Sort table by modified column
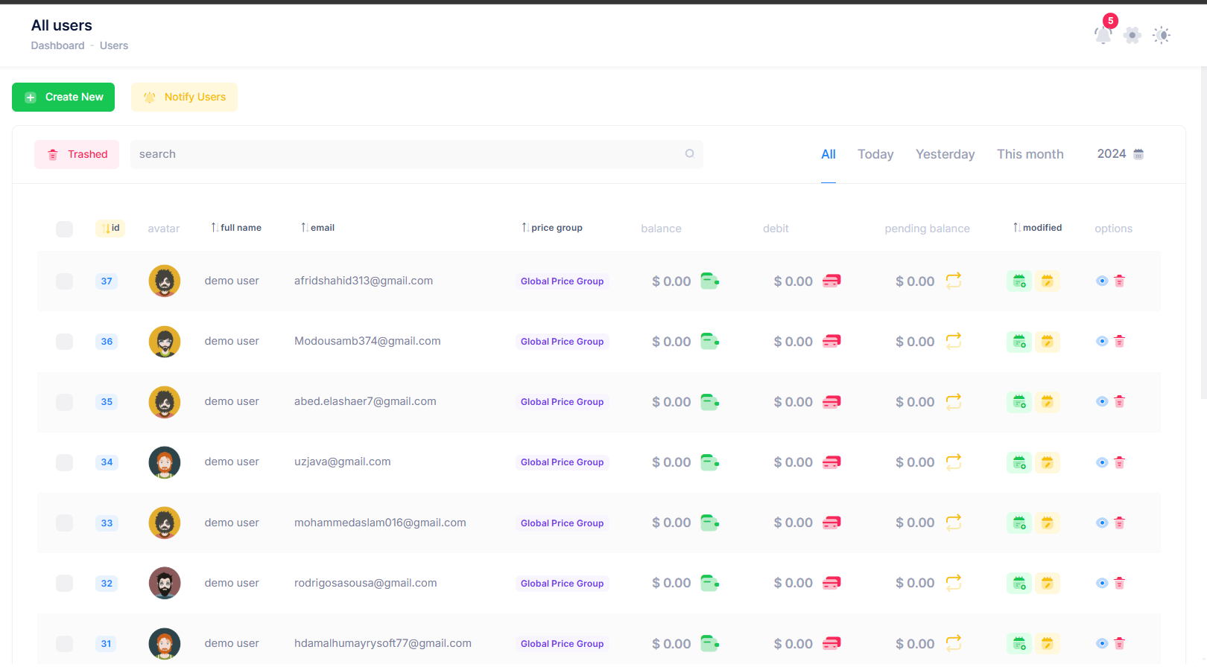1207x667 pixels. (x=1037, y=228)
